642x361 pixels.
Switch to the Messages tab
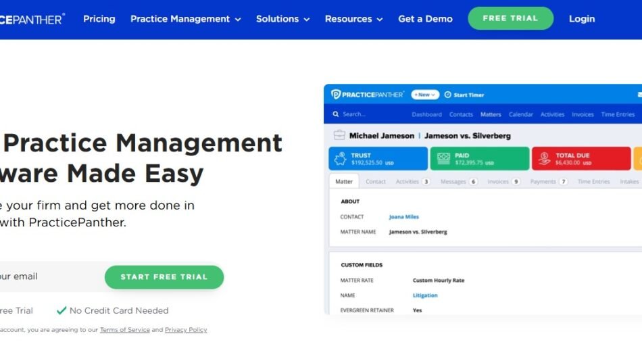pos(458,181)
